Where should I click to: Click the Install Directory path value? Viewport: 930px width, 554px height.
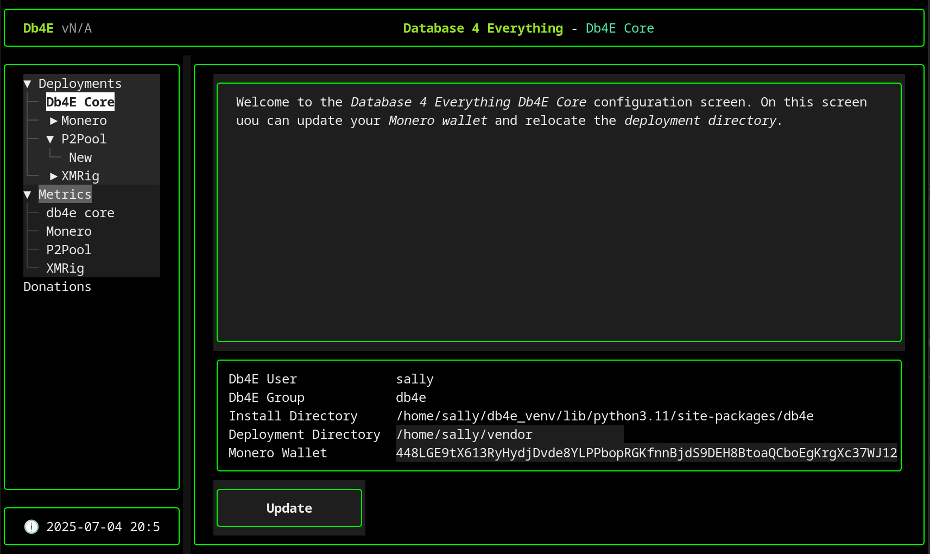point(605,416)
